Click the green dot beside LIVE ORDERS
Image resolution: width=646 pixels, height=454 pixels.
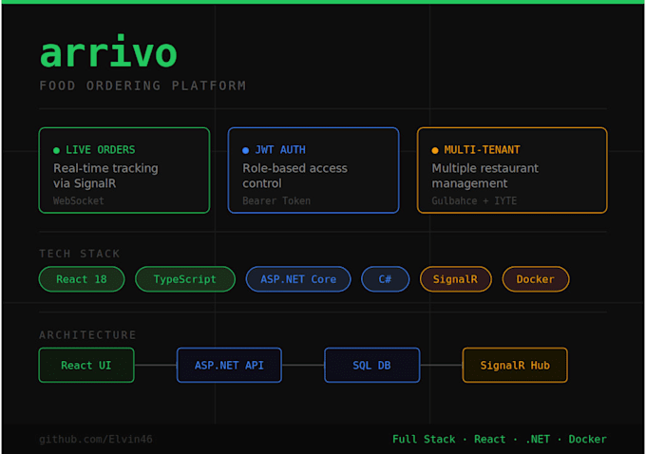pyautogui.click(x=56, y=150)
